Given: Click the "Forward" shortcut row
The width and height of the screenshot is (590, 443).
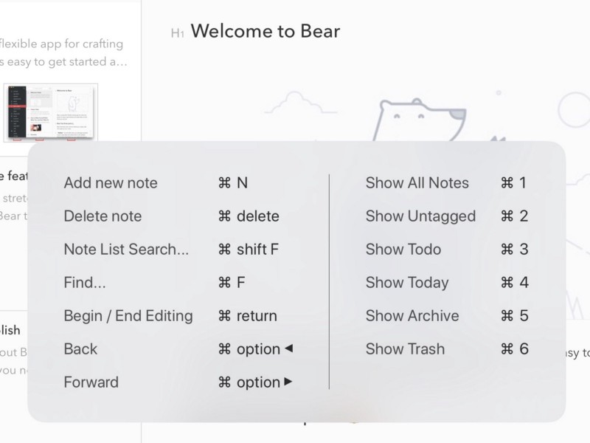Looking at the screenshot, I should pos(91,382).
